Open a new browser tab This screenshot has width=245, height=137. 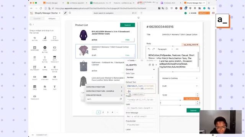pos(209,3)
